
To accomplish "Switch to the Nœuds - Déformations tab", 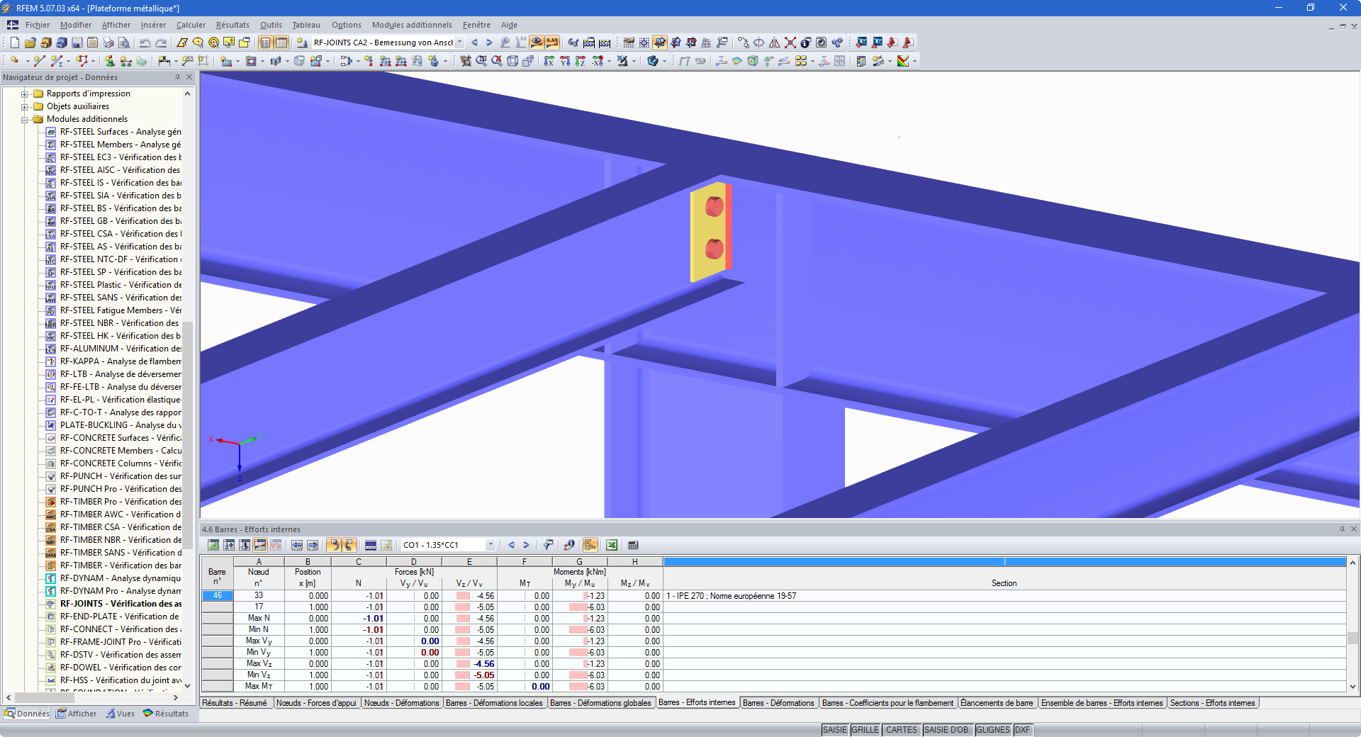I will tap(402, 703).
